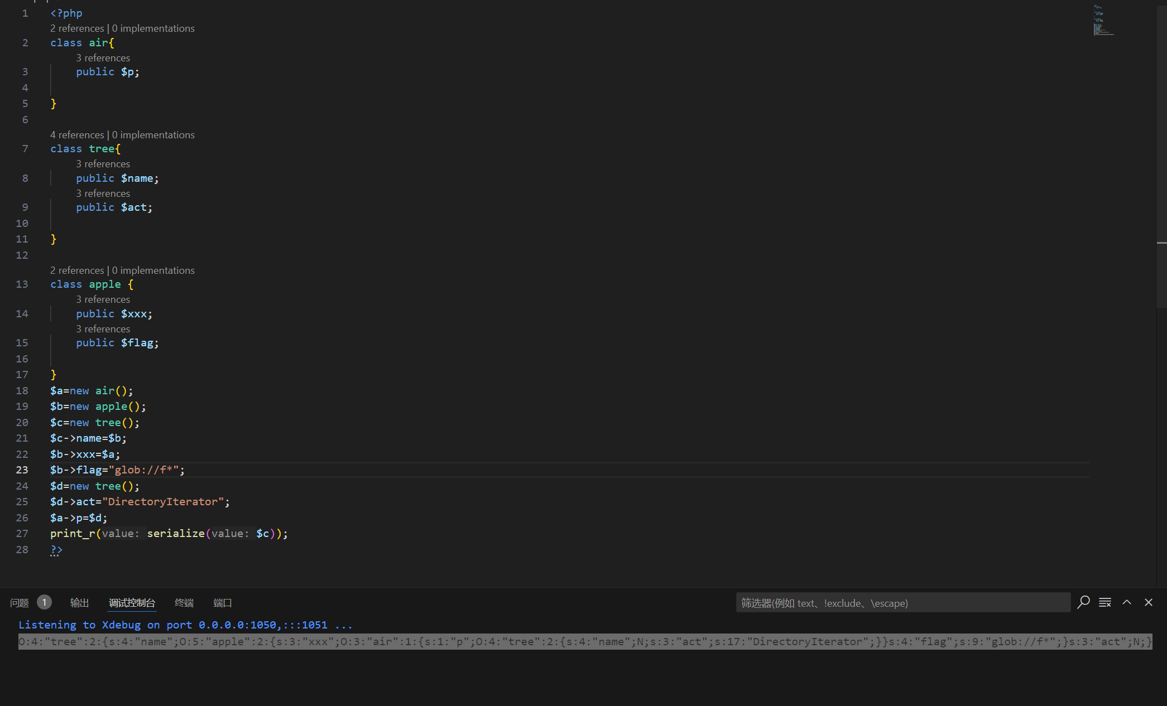This screenshot has height=706, width=1167.
Task: Maximize panel with the up chevron
Action: pyautogui.click(x=1127, y=602)
